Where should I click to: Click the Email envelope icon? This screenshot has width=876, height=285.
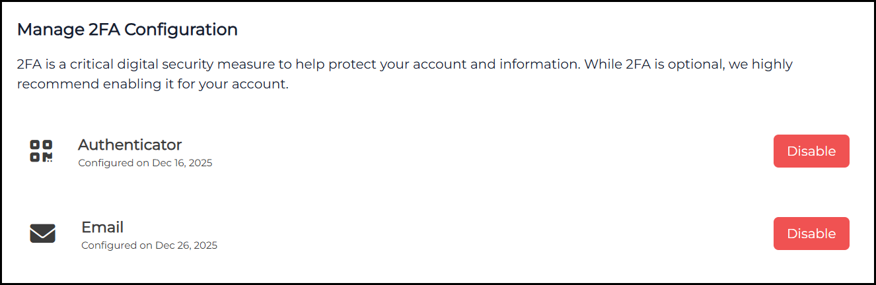click(42, 234)
